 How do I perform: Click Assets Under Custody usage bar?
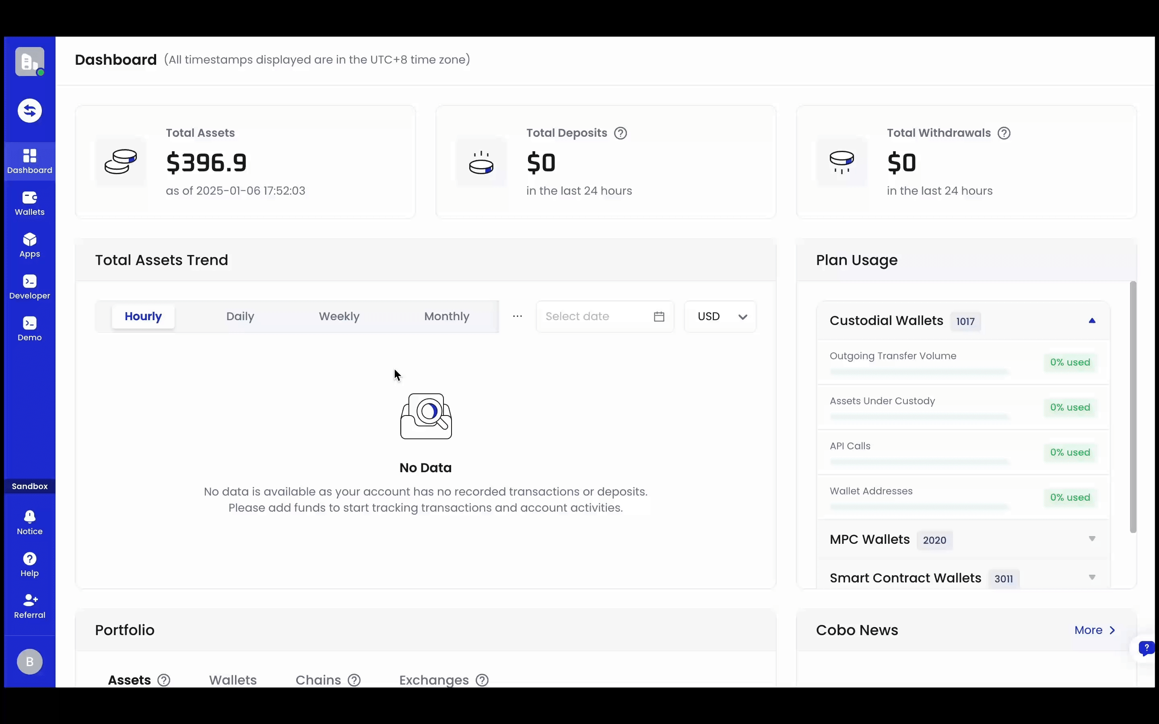point(920,417)
